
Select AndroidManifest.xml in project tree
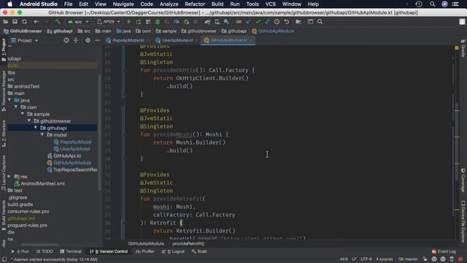[x=39, y=183]
